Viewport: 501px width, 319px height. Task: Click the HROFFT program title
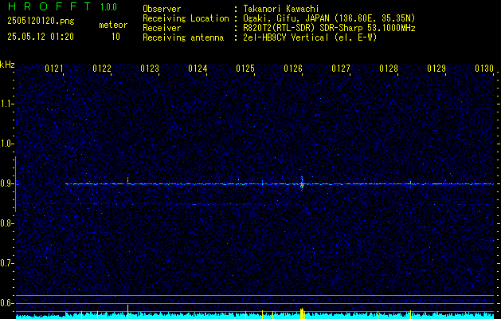pos(49,6)
